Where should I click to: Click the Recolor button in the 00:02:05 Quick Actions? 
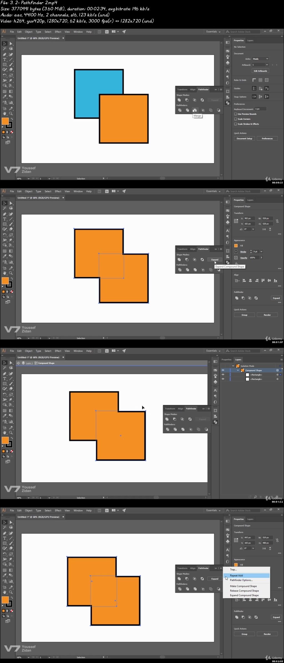click(267, 634)
